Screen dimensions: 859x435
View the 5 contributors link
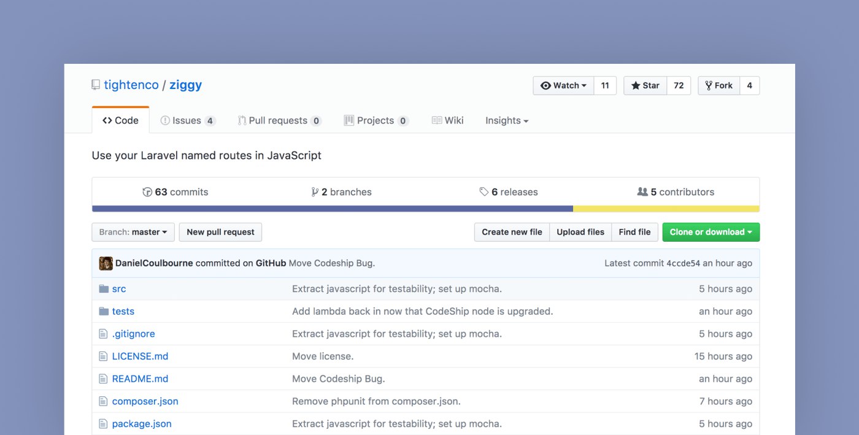click(x=676, y=192)
